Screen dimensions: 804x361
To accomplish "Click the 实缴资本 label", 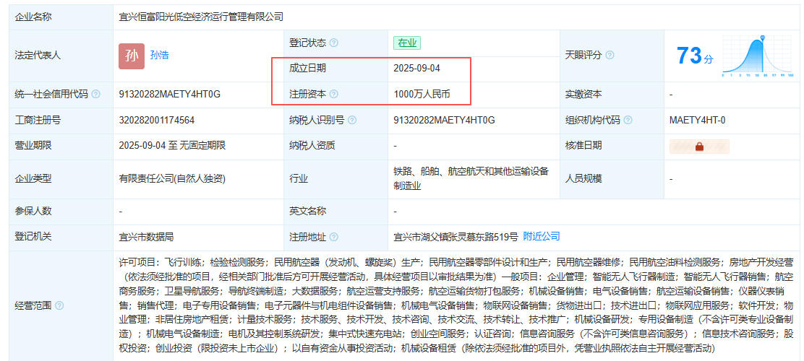I will tap(583, 94).
